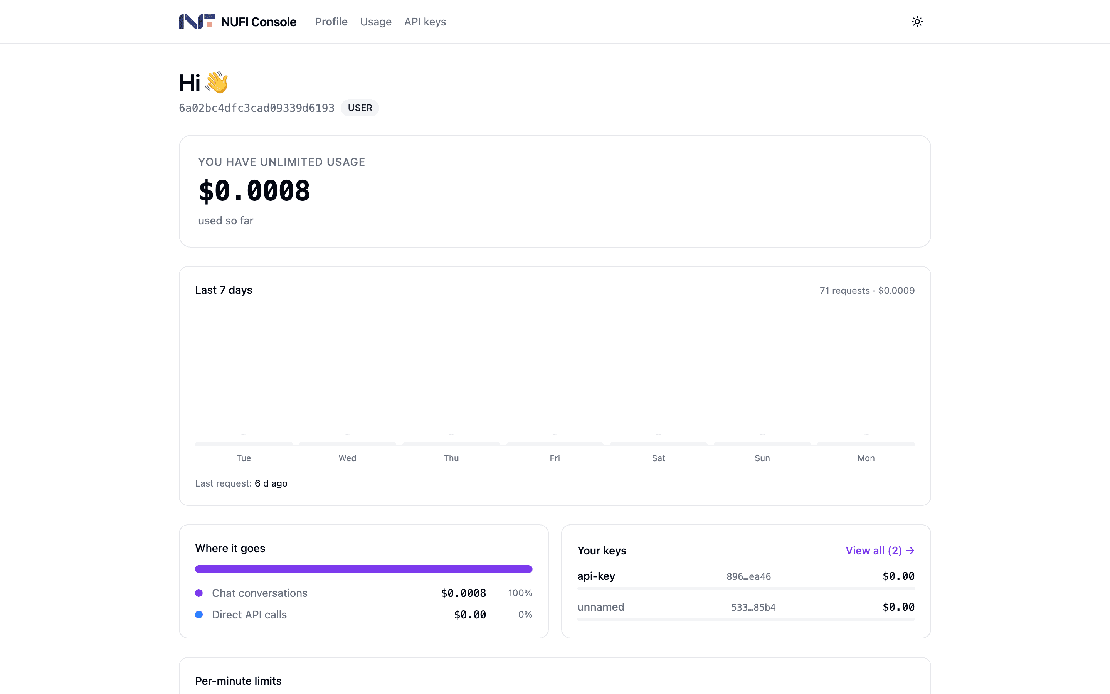The width and height of the screenshot is (1110, 694).
Task: Click the 71 requests · $0.0009 summary
Action: tap(867, 291)
